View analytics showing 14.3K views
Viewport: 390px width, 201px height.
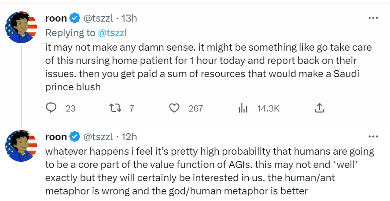243,108
